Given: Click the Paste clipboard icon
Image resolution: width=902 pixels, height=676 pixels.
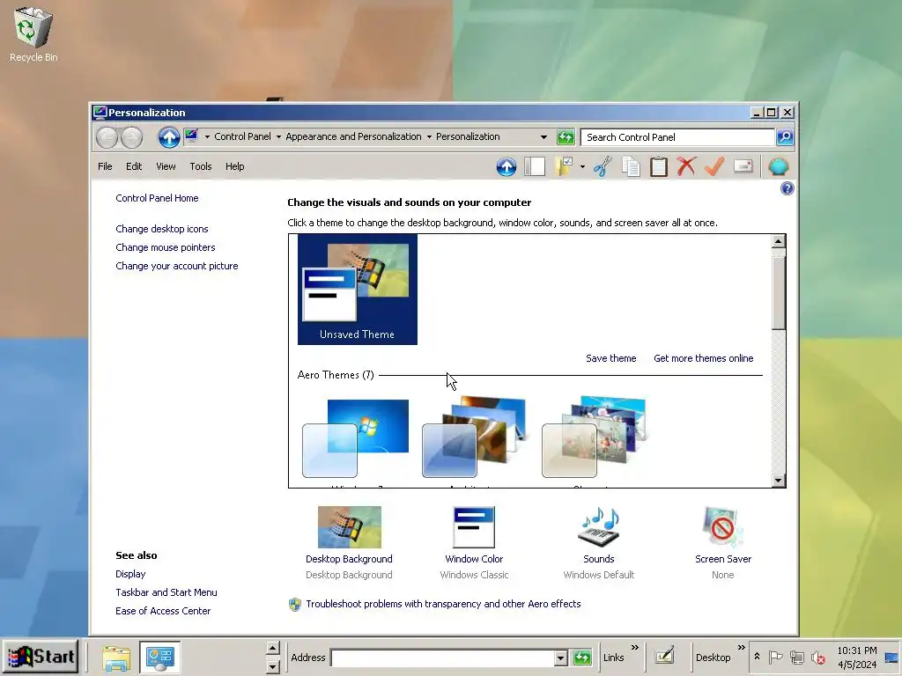Looking at the screenshot, I should pyautogui.click(x=659, y=166).
